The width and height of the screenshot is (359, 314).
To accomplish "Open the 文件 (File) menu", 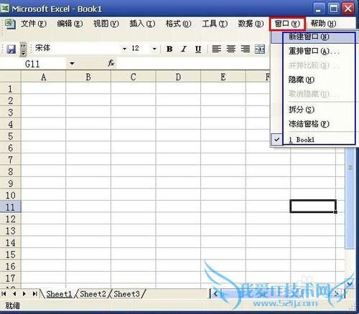I will pos(34,24).
